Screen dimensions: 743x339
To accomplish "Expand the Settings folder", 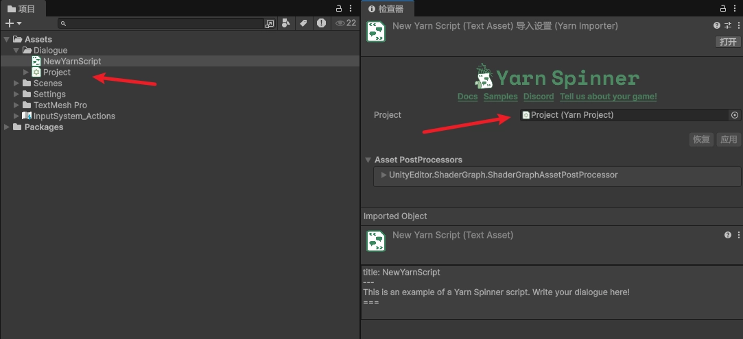I will tap(16, 94).
